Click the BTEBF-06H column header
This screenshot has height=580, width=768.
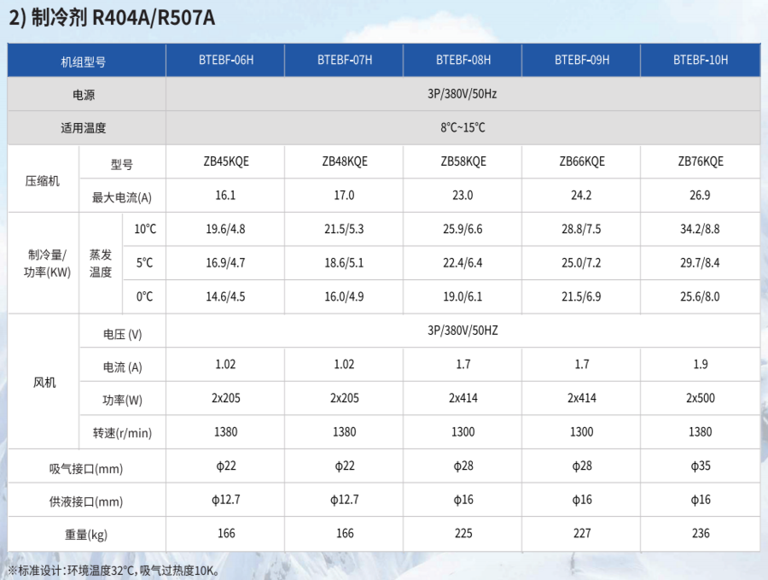click(225, 61)
